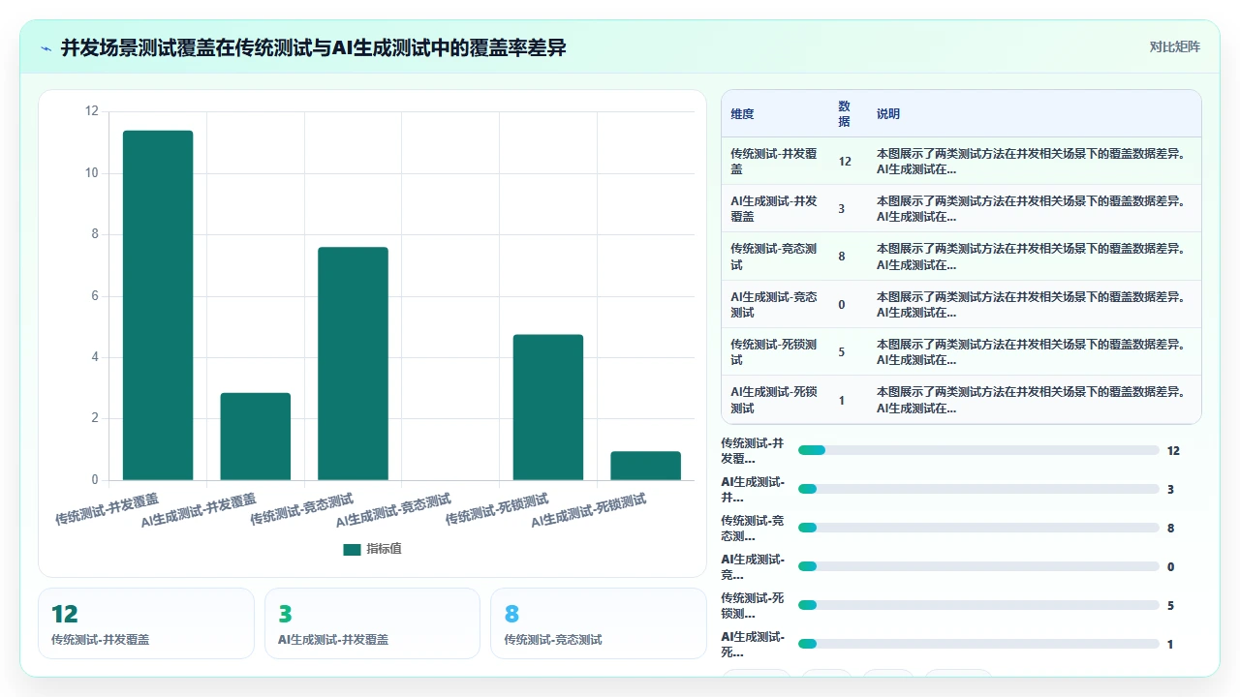
Task: Click the x-axis label AI生成测试-竞态测试
Action: (x=393, y=510)
